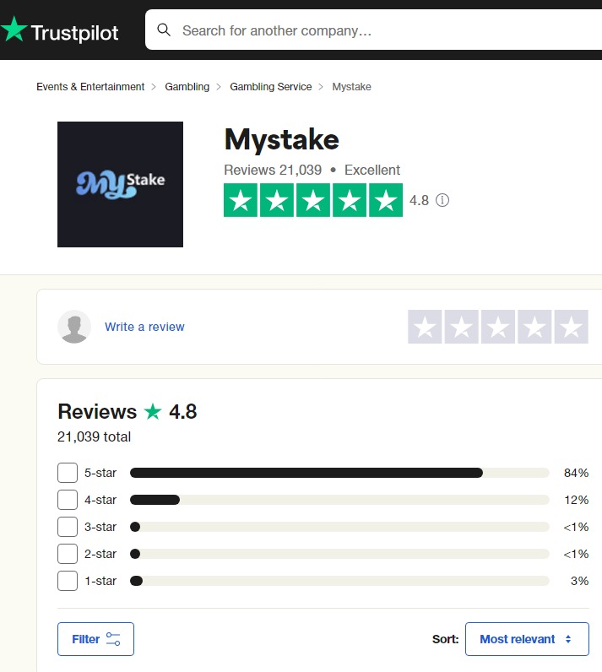
Task: Click the Write a review link
Action: [144, 327]
